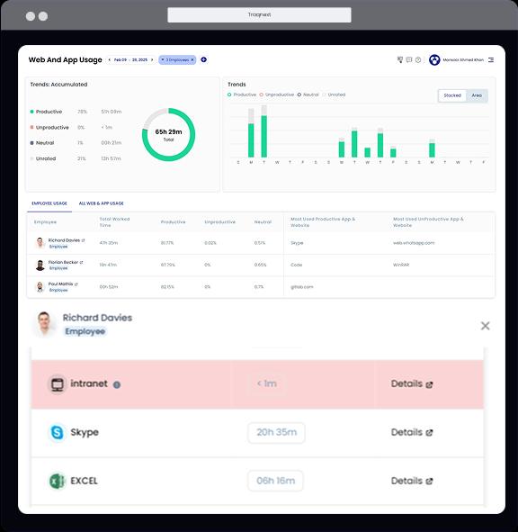The height and width of the screenshot is (532, 518).
Task: Click Paul Mathis name in table
Action: click(60, 284)
